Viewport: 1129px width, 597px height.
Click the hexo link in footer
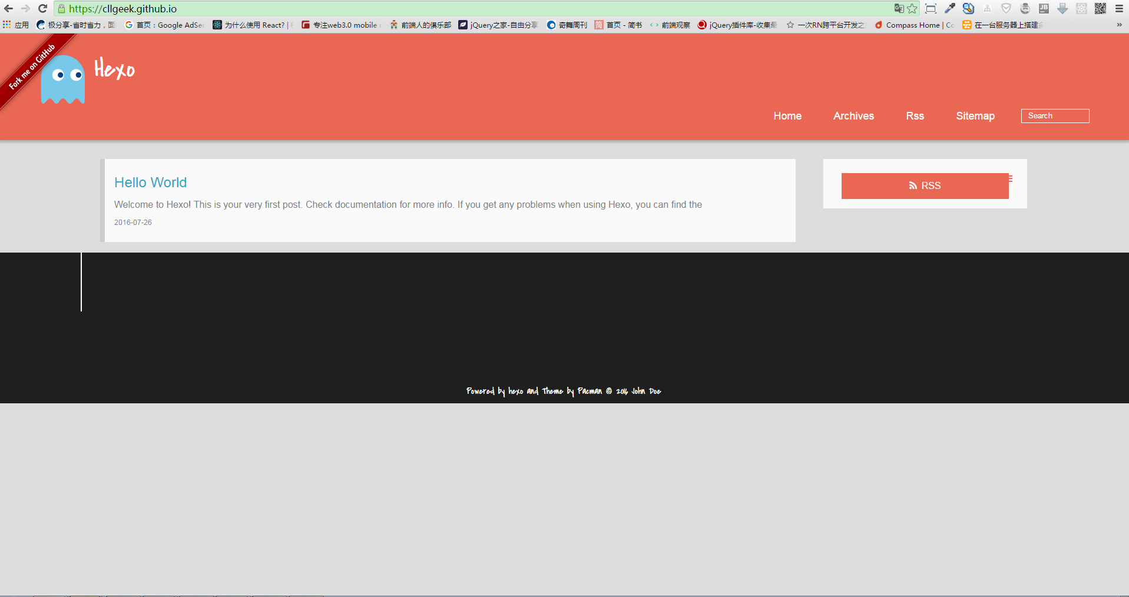click(x=515, y=391)
